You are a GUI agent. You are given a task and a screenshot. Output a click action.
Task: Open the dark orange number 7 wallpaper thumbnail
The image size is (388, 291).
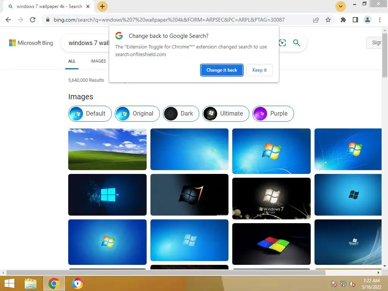pos(189,195)
